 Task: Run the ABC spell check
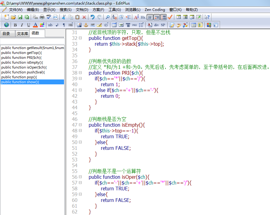point(49,17)
